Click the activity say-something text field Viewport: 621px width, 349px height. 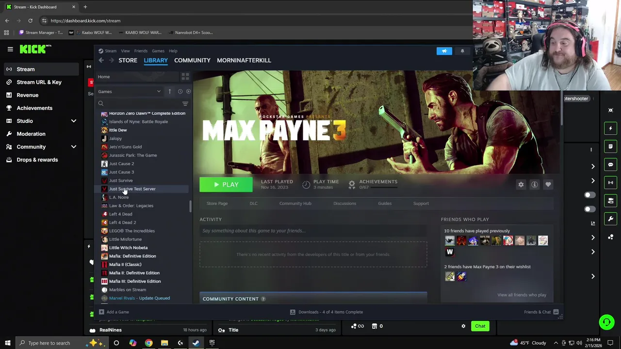tap(313, 231)
